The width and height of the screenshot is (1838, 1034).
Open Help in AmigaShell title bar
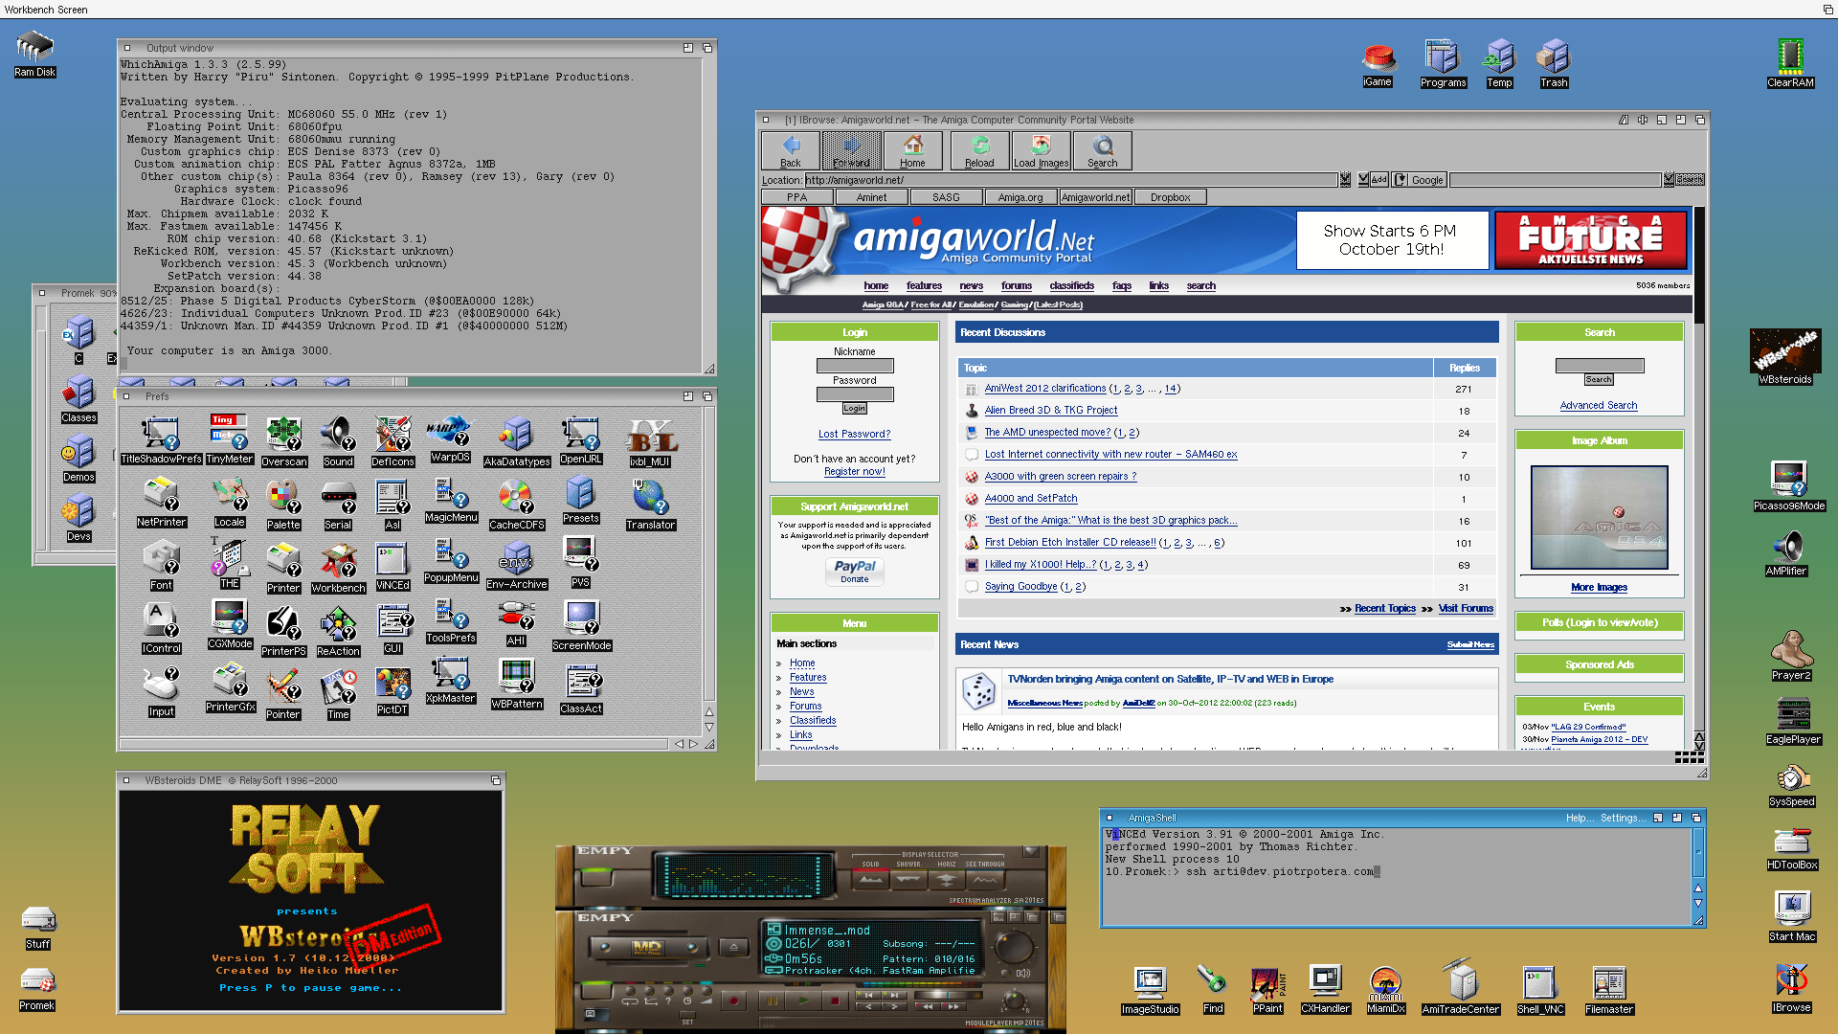1580,818
